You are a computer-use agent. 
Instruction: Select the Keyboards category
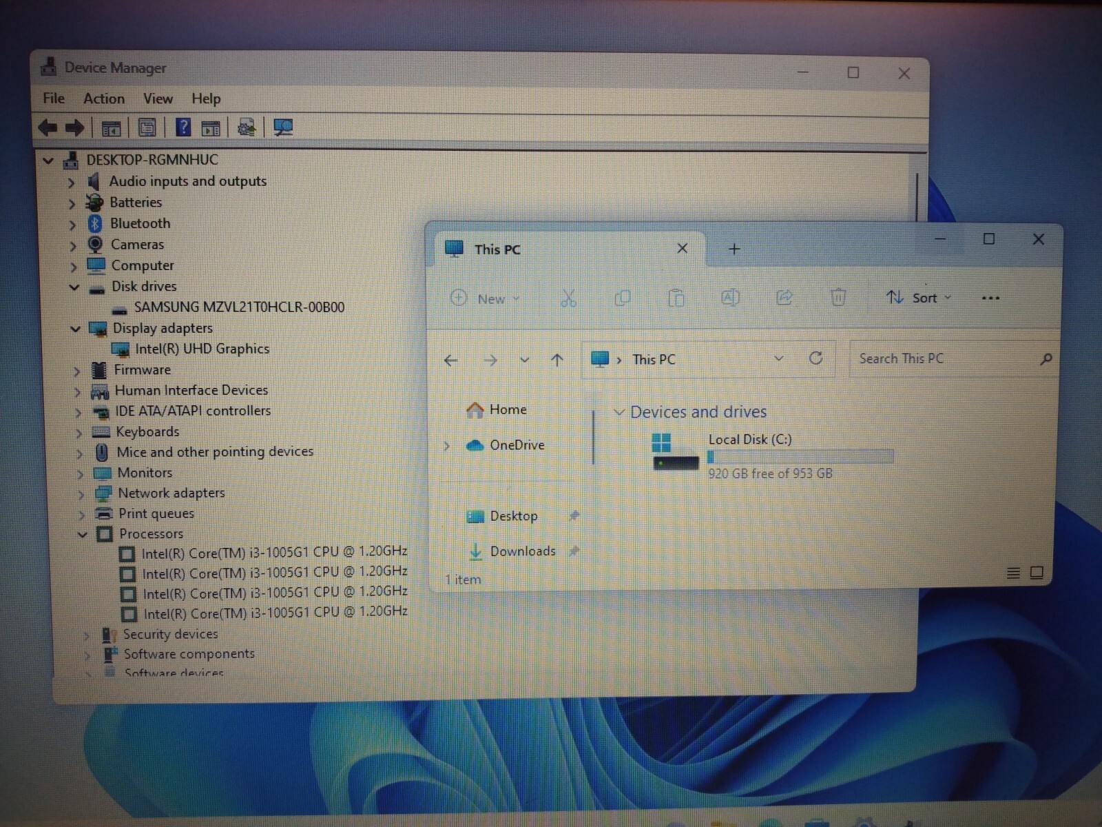pyautogui.click(x=147, y=432)
